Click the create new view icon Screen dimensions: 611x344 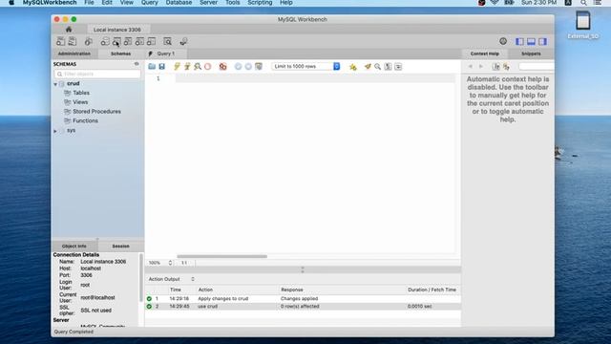click(x=128, y=41)
